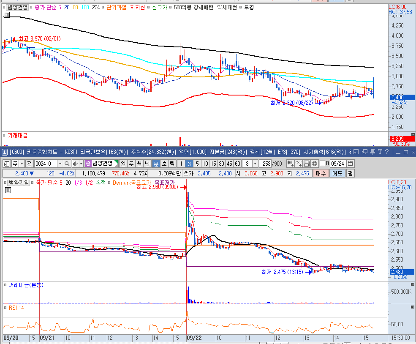The width and height of the screenshot is (416, 344).
Task: Click the 손절 indicator label
Action: pos(101,183)
